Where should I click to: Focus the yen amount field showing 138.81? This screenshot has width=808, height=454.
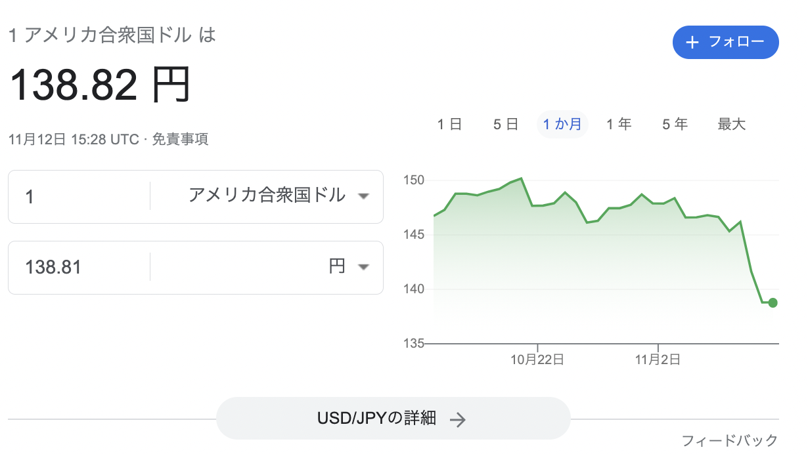(79, 267)
